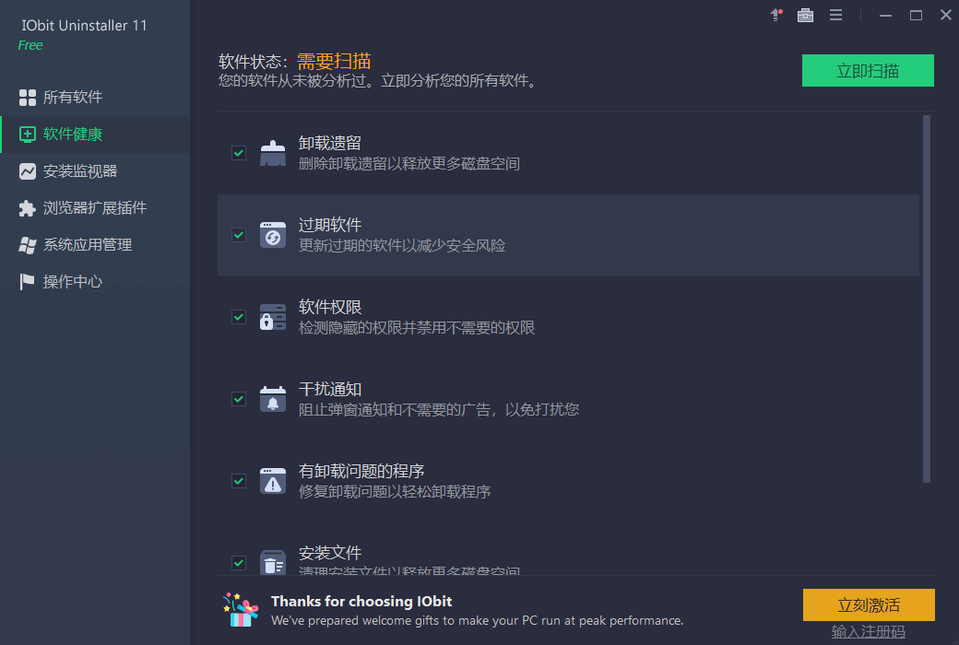
Task: Click the notification arrow icon in title bar
Action: [x=776, y=15]
